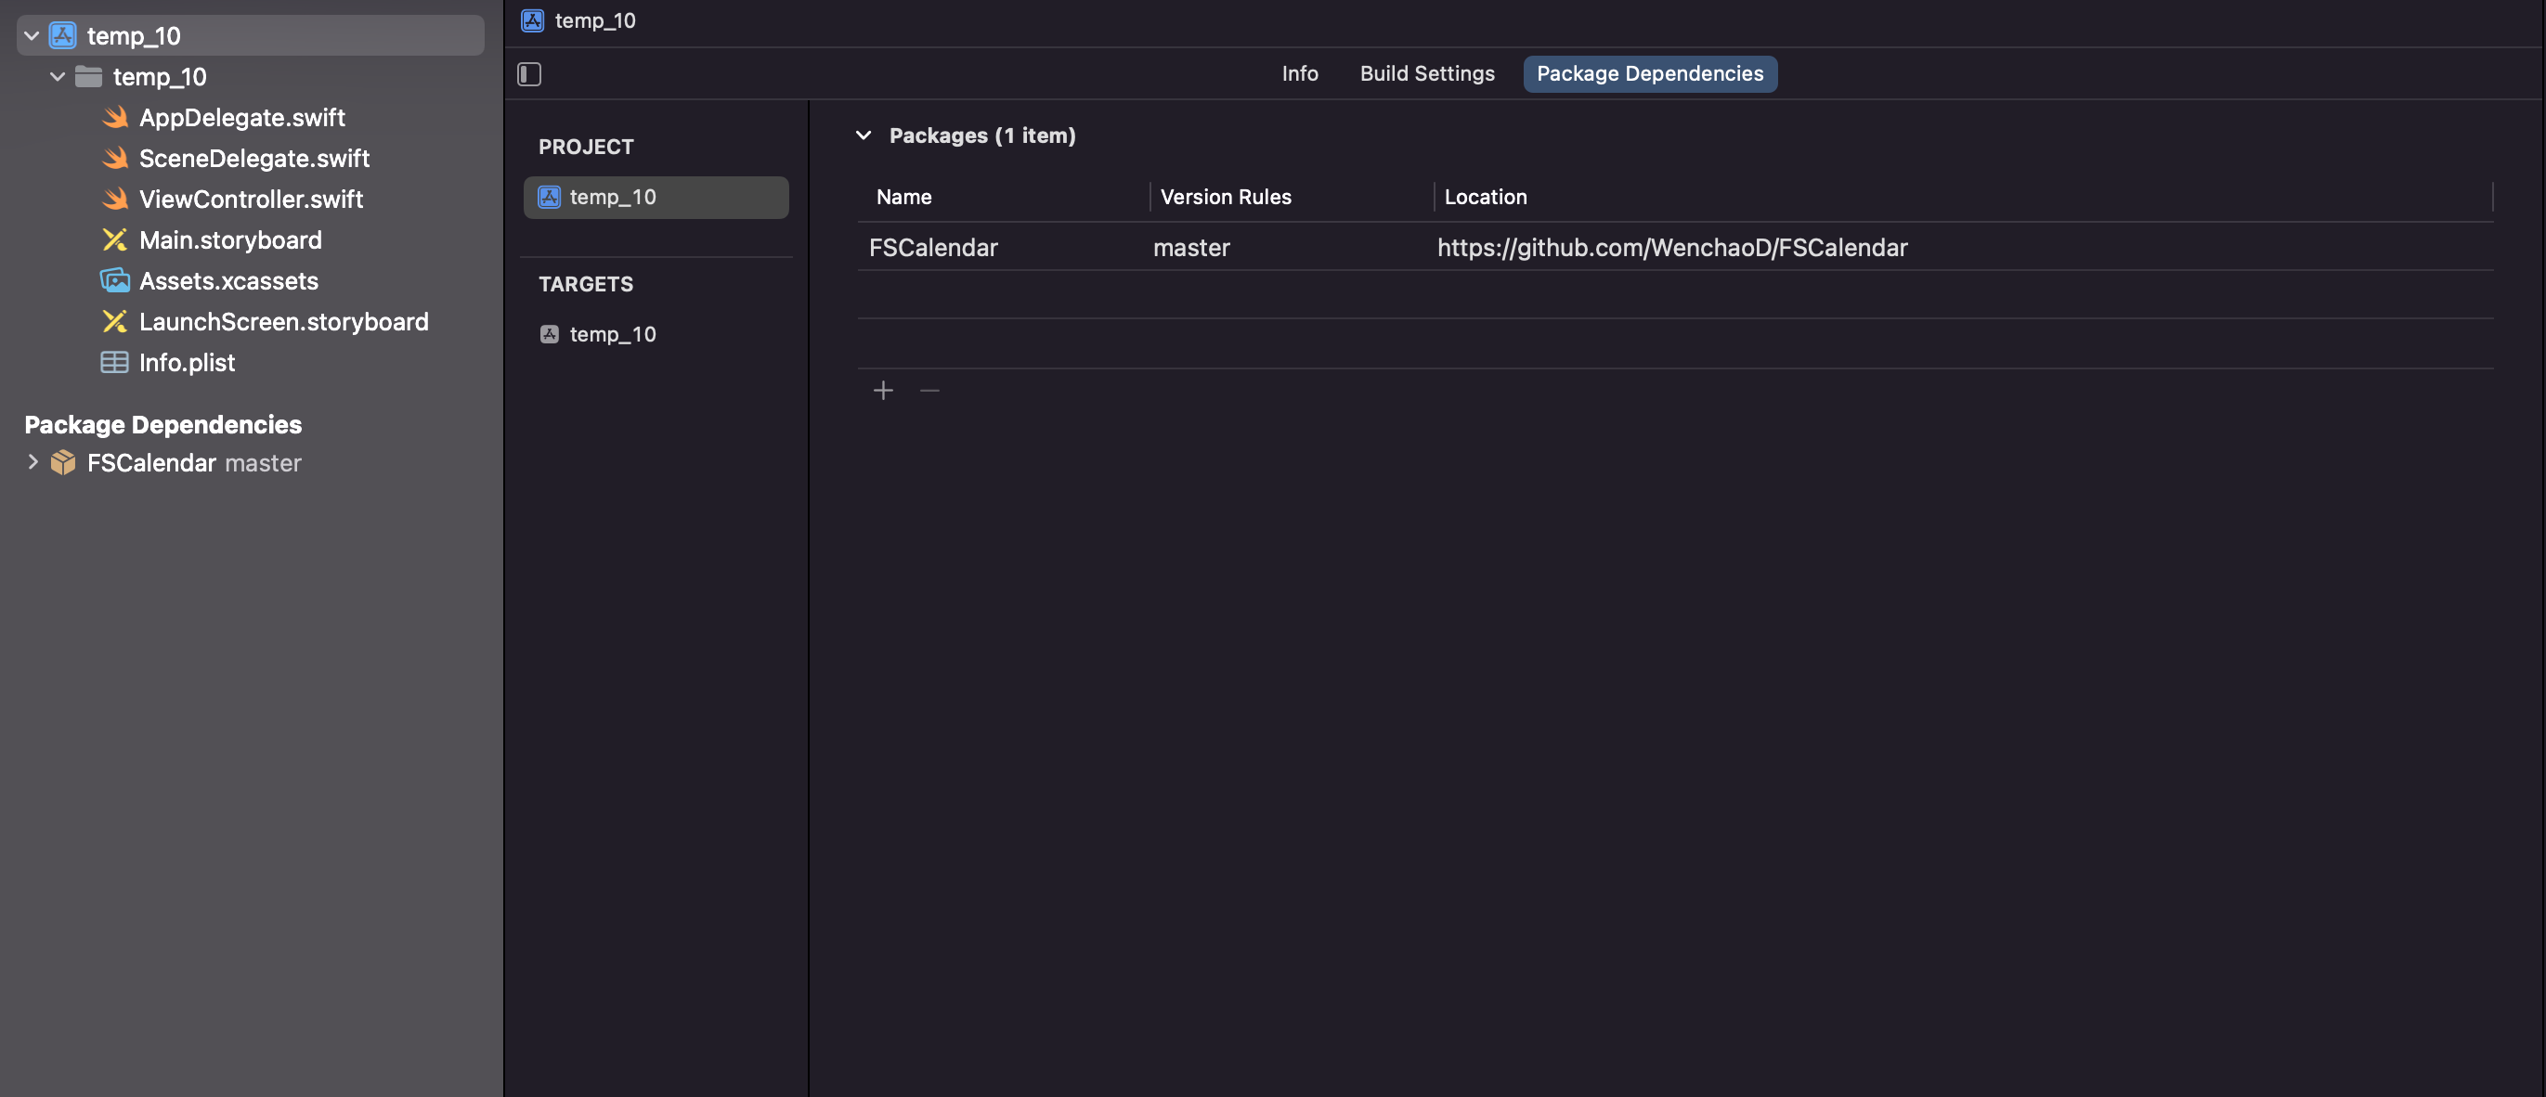Remove package with the minus button

click(930, 392)
